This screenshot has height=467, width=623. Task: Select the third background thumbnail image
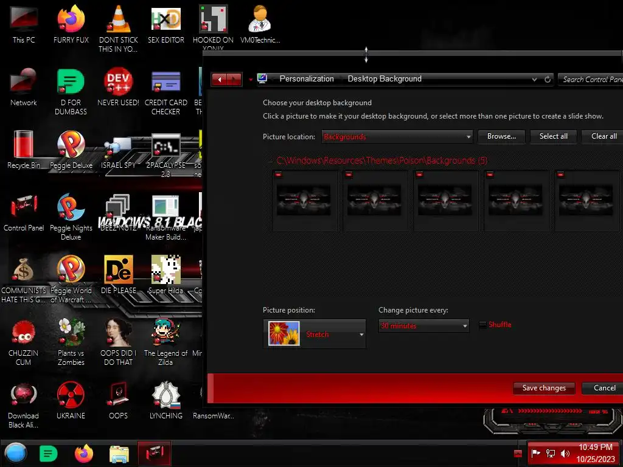point(445,201)
